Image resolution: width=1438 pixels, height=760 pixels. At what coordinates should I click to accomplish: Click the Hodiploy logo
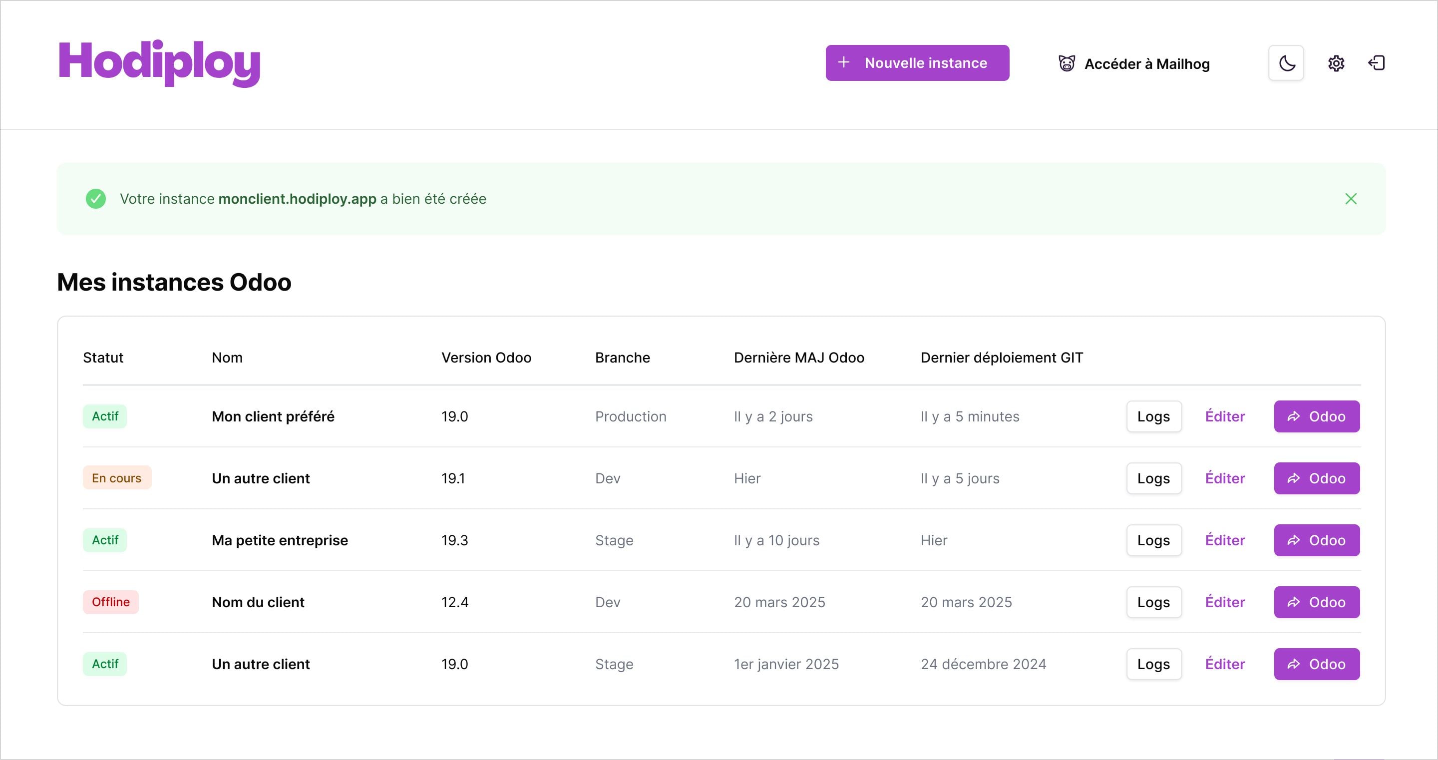pos(160,63)
